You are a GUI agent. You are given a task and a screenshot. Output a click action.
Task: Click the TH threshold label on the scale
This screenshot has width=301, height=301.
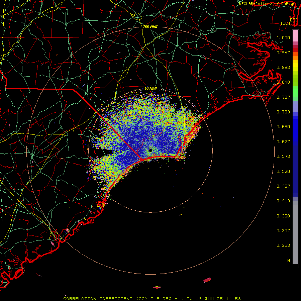coord(287,261)
